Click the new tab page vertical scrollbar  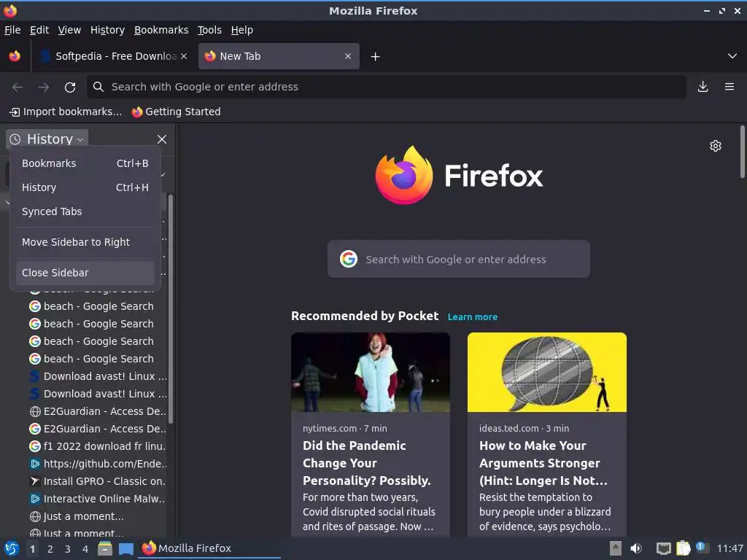tap(742, 152)
